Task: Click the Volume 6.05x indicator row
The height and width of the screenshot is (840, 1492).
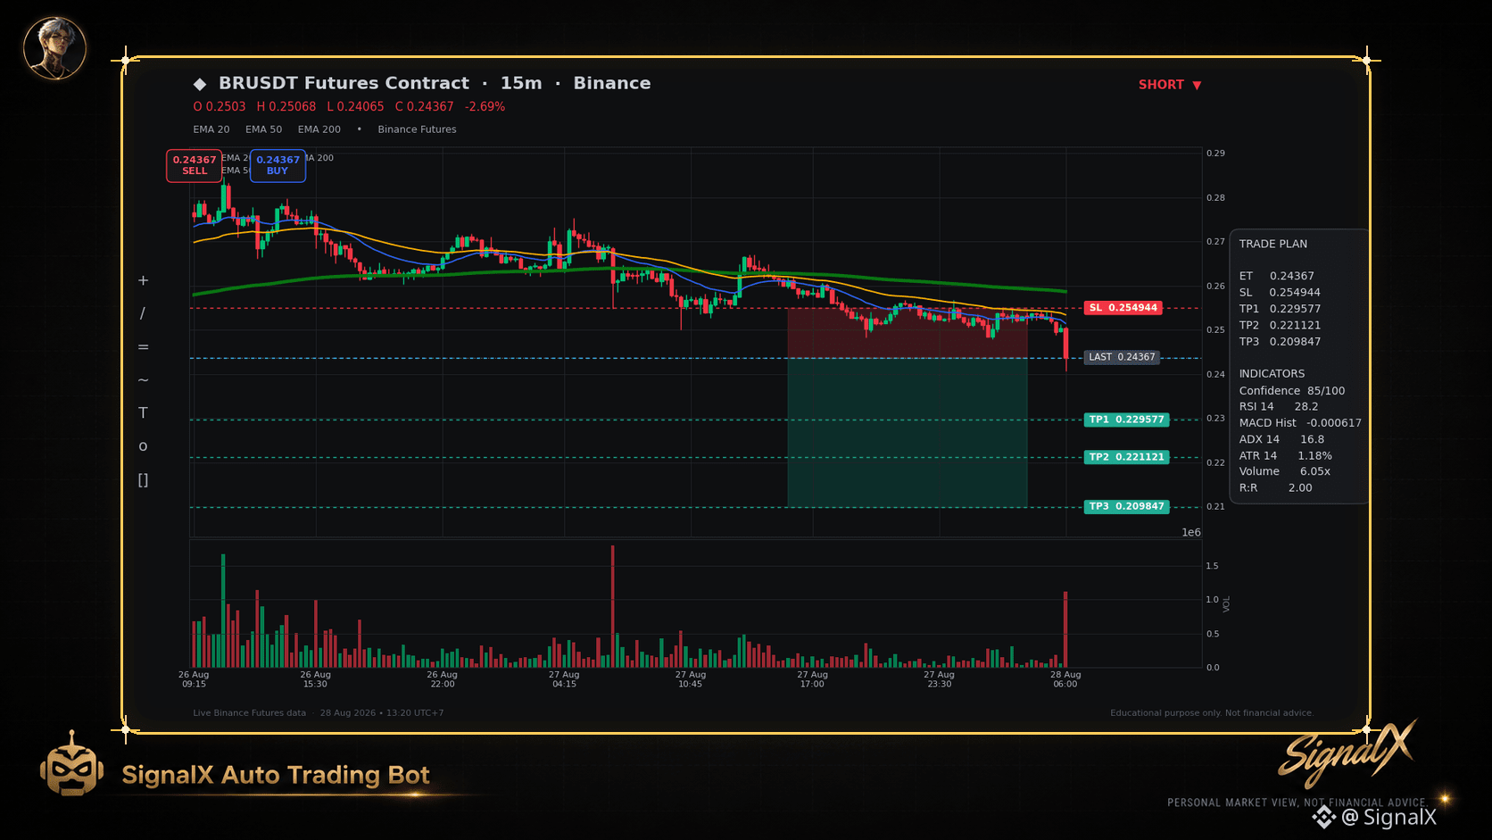Action: [1285, 471]
